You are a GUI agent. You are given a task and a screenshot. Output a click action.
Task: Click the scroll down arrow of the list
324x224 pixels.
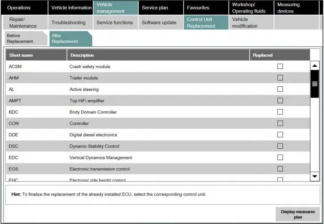315,176
